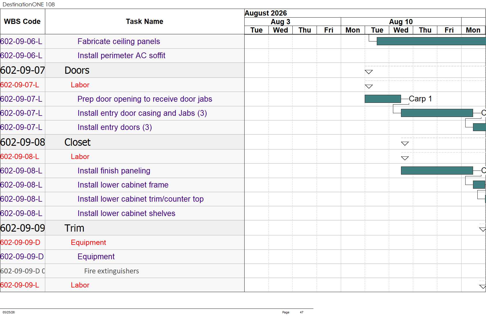
Task: Select the Install perimeter AC soffit task
Action: click(x=121, y=56)
